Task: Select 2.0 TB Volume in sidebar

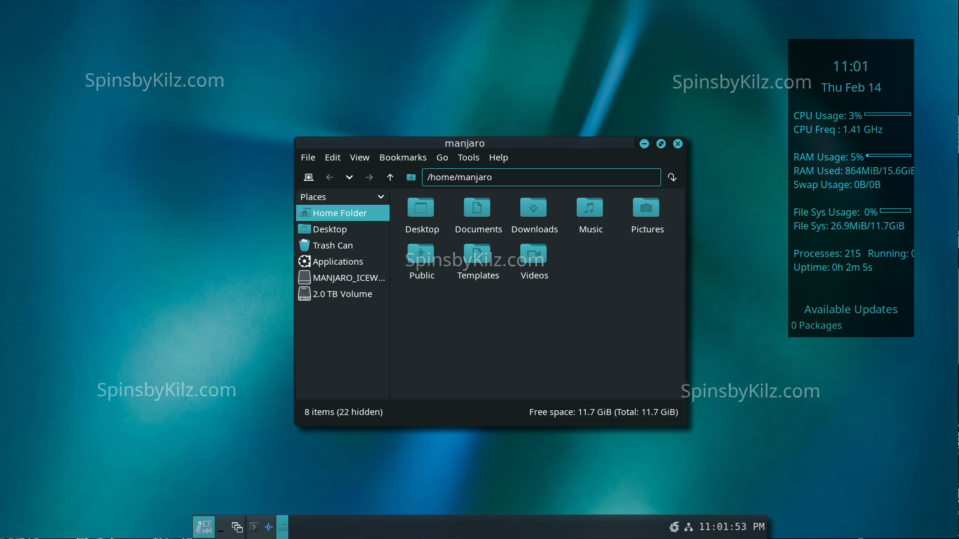Action: (342, 294)
